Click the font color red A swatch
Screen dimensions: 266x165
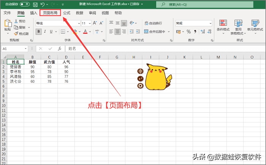[85, 31]
